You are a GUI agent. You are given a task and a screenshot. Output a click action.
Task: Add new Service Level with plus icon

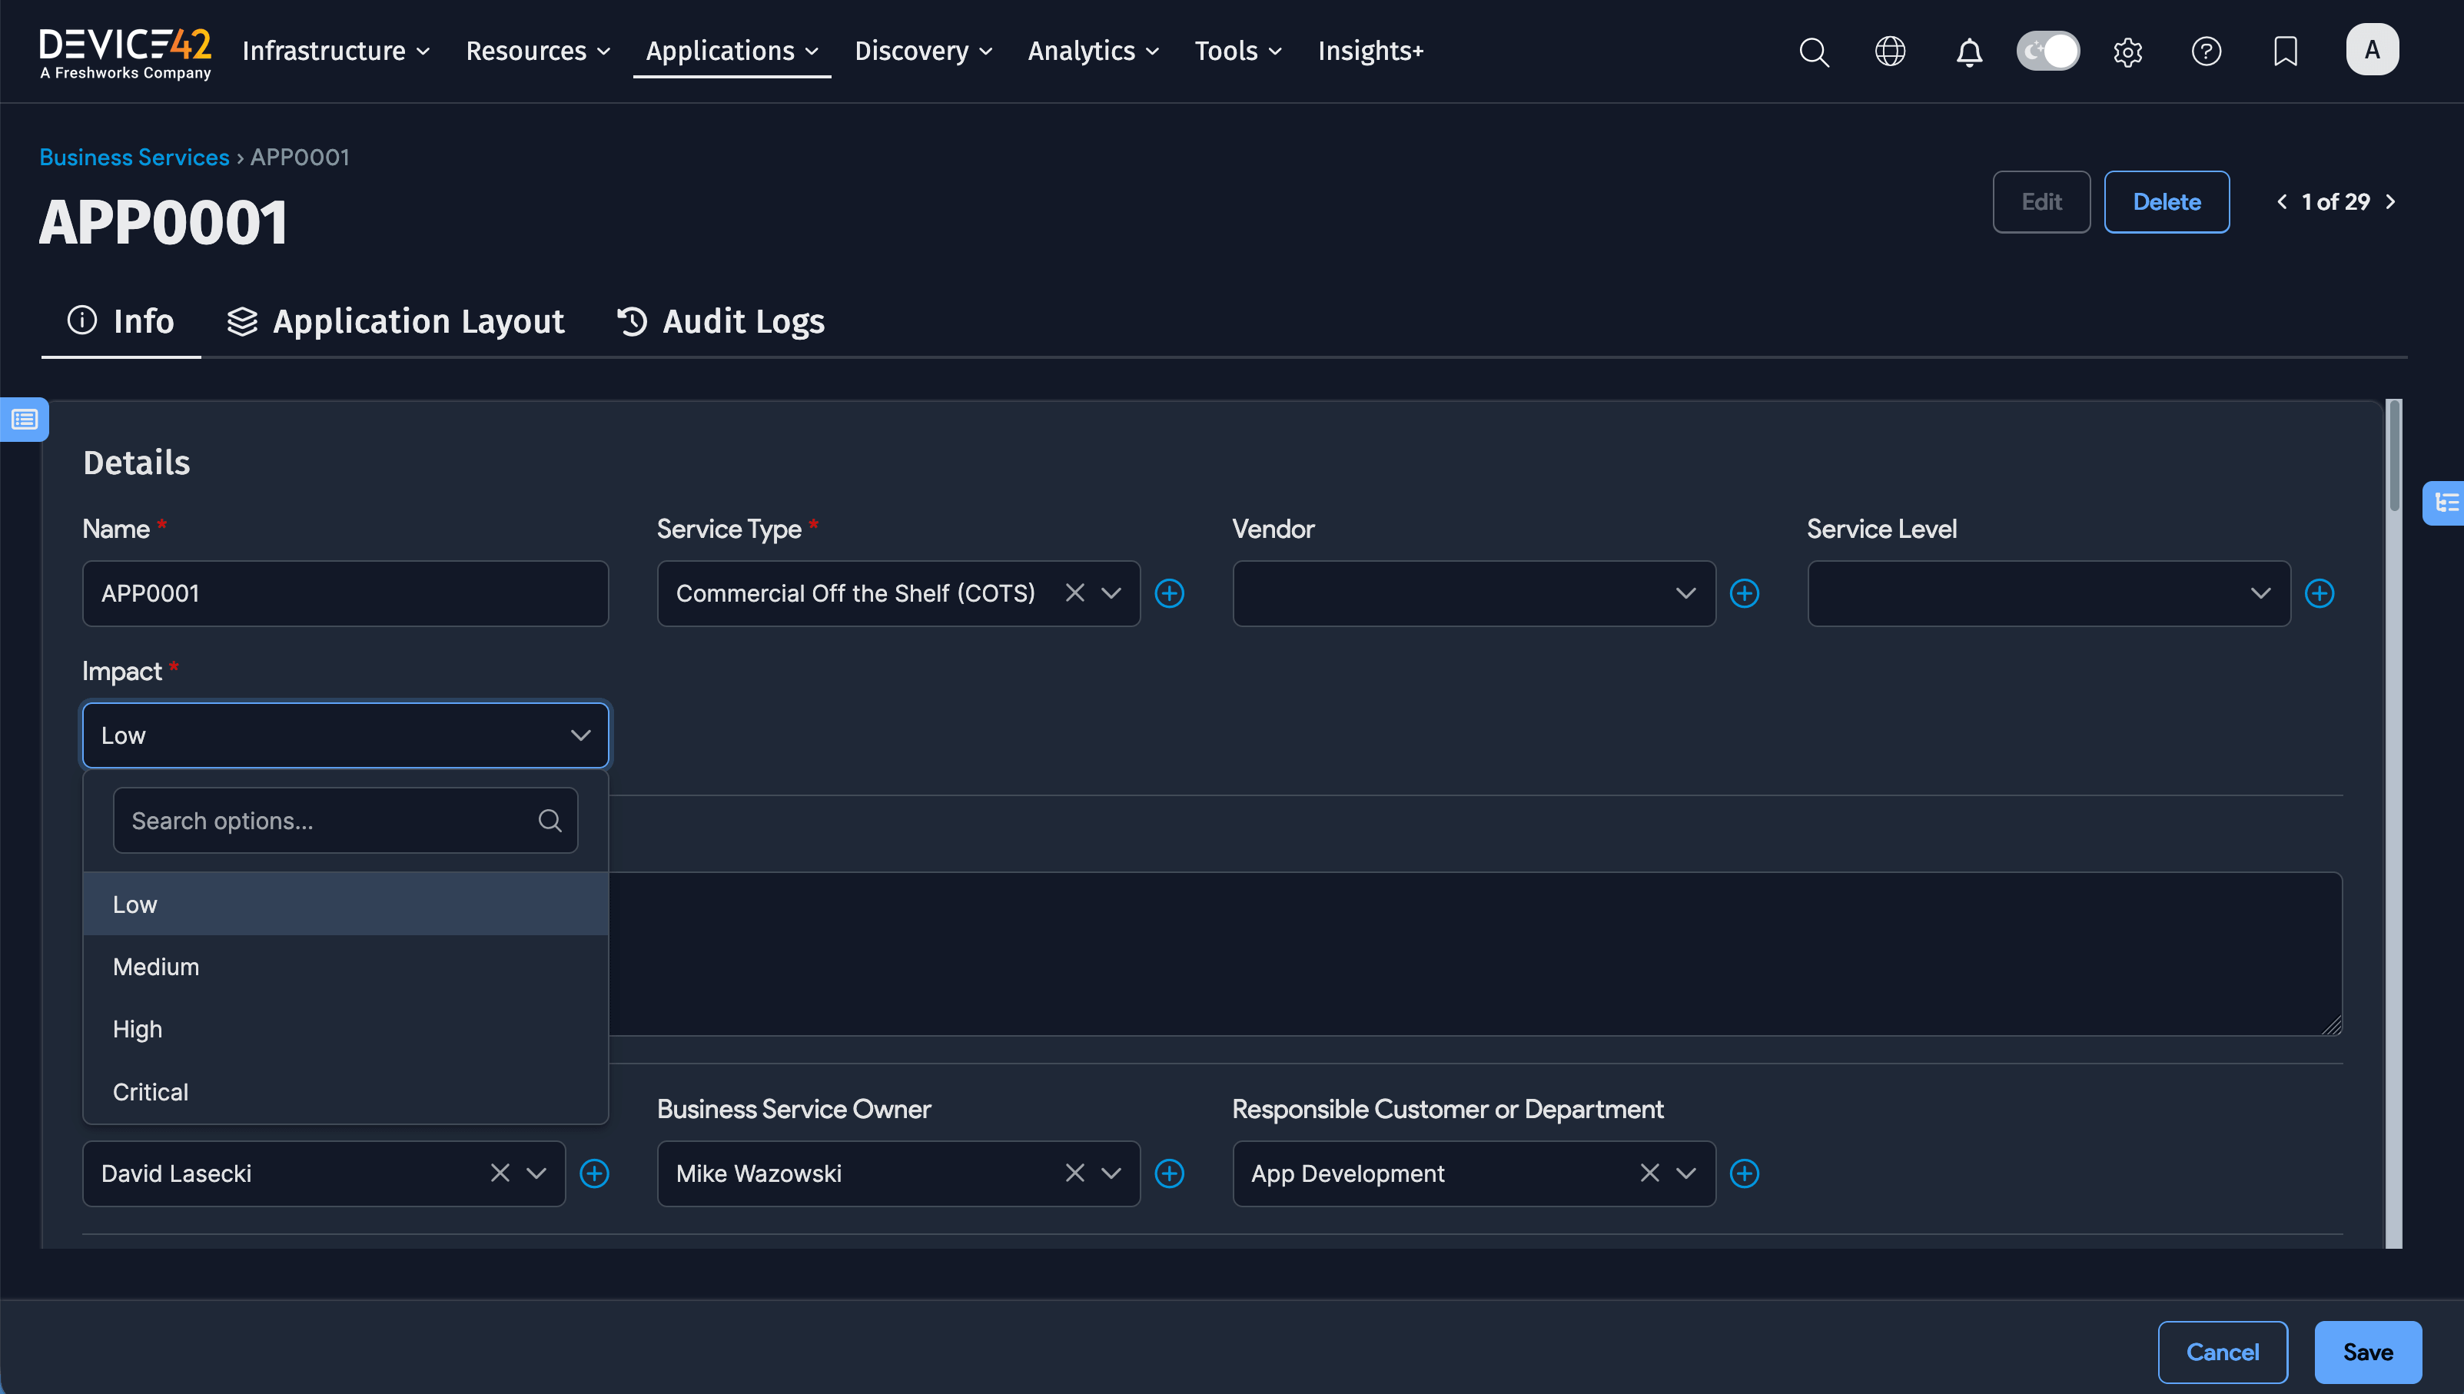pos(2319,593)
